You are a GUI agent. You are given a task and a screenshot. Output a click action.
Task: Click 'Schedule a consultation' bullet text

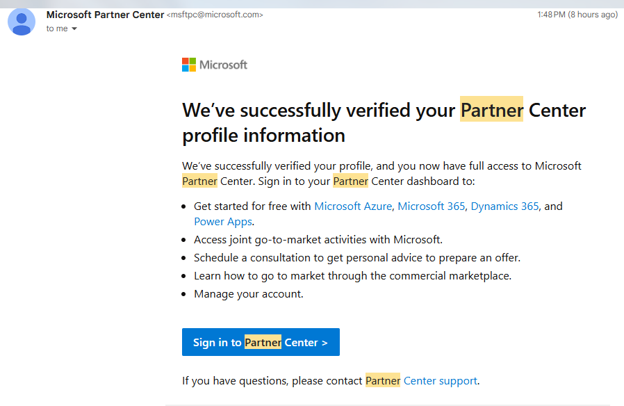357,258
